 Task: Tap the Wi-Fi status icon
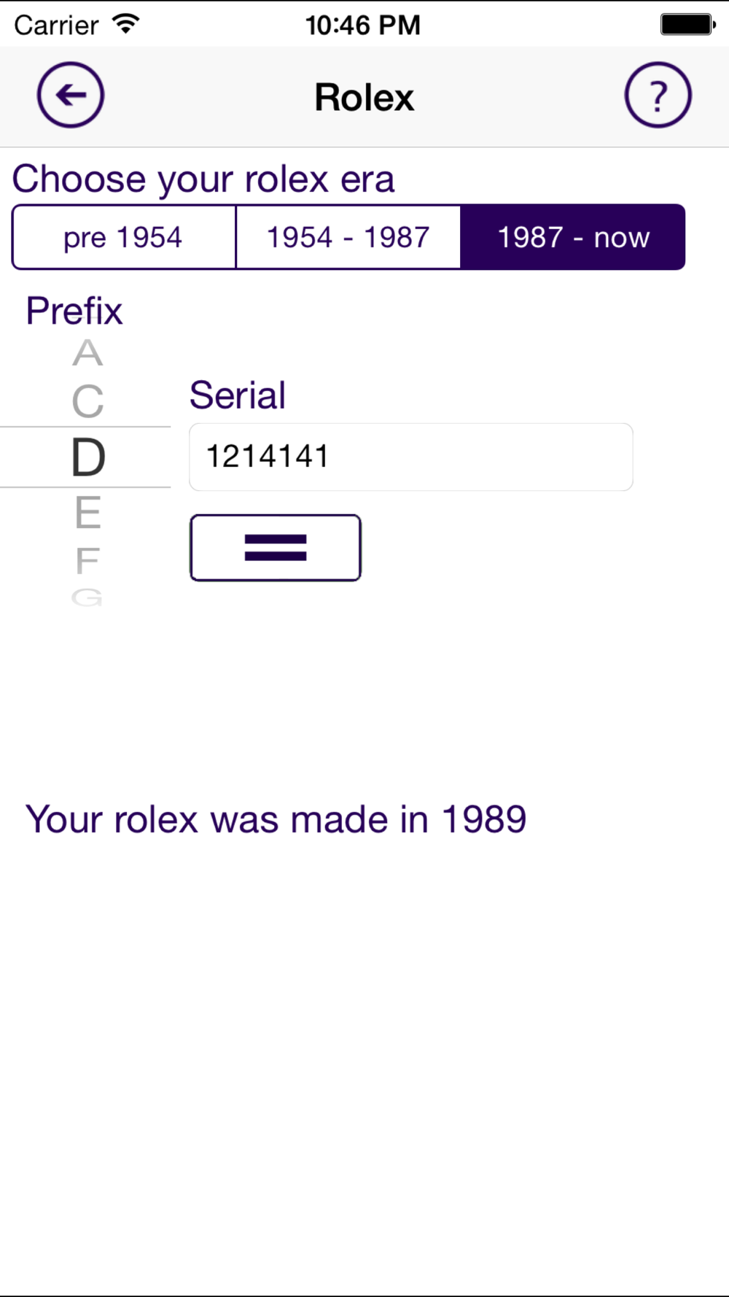tap(126, 24)
